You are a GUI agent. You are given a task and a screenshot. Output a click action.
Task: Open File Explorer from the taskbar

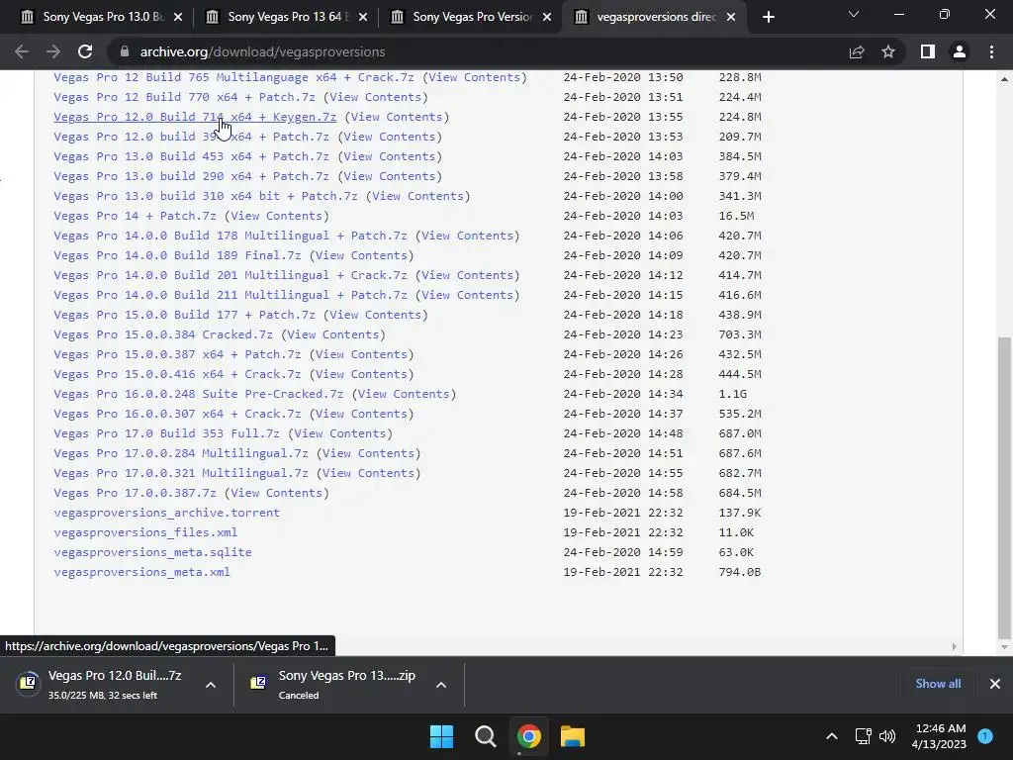pos(573,736)
